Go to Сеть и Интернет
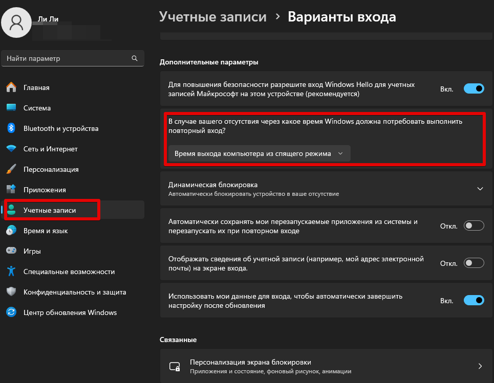This screenshot has height=383, width=494. tap(50, 149)
